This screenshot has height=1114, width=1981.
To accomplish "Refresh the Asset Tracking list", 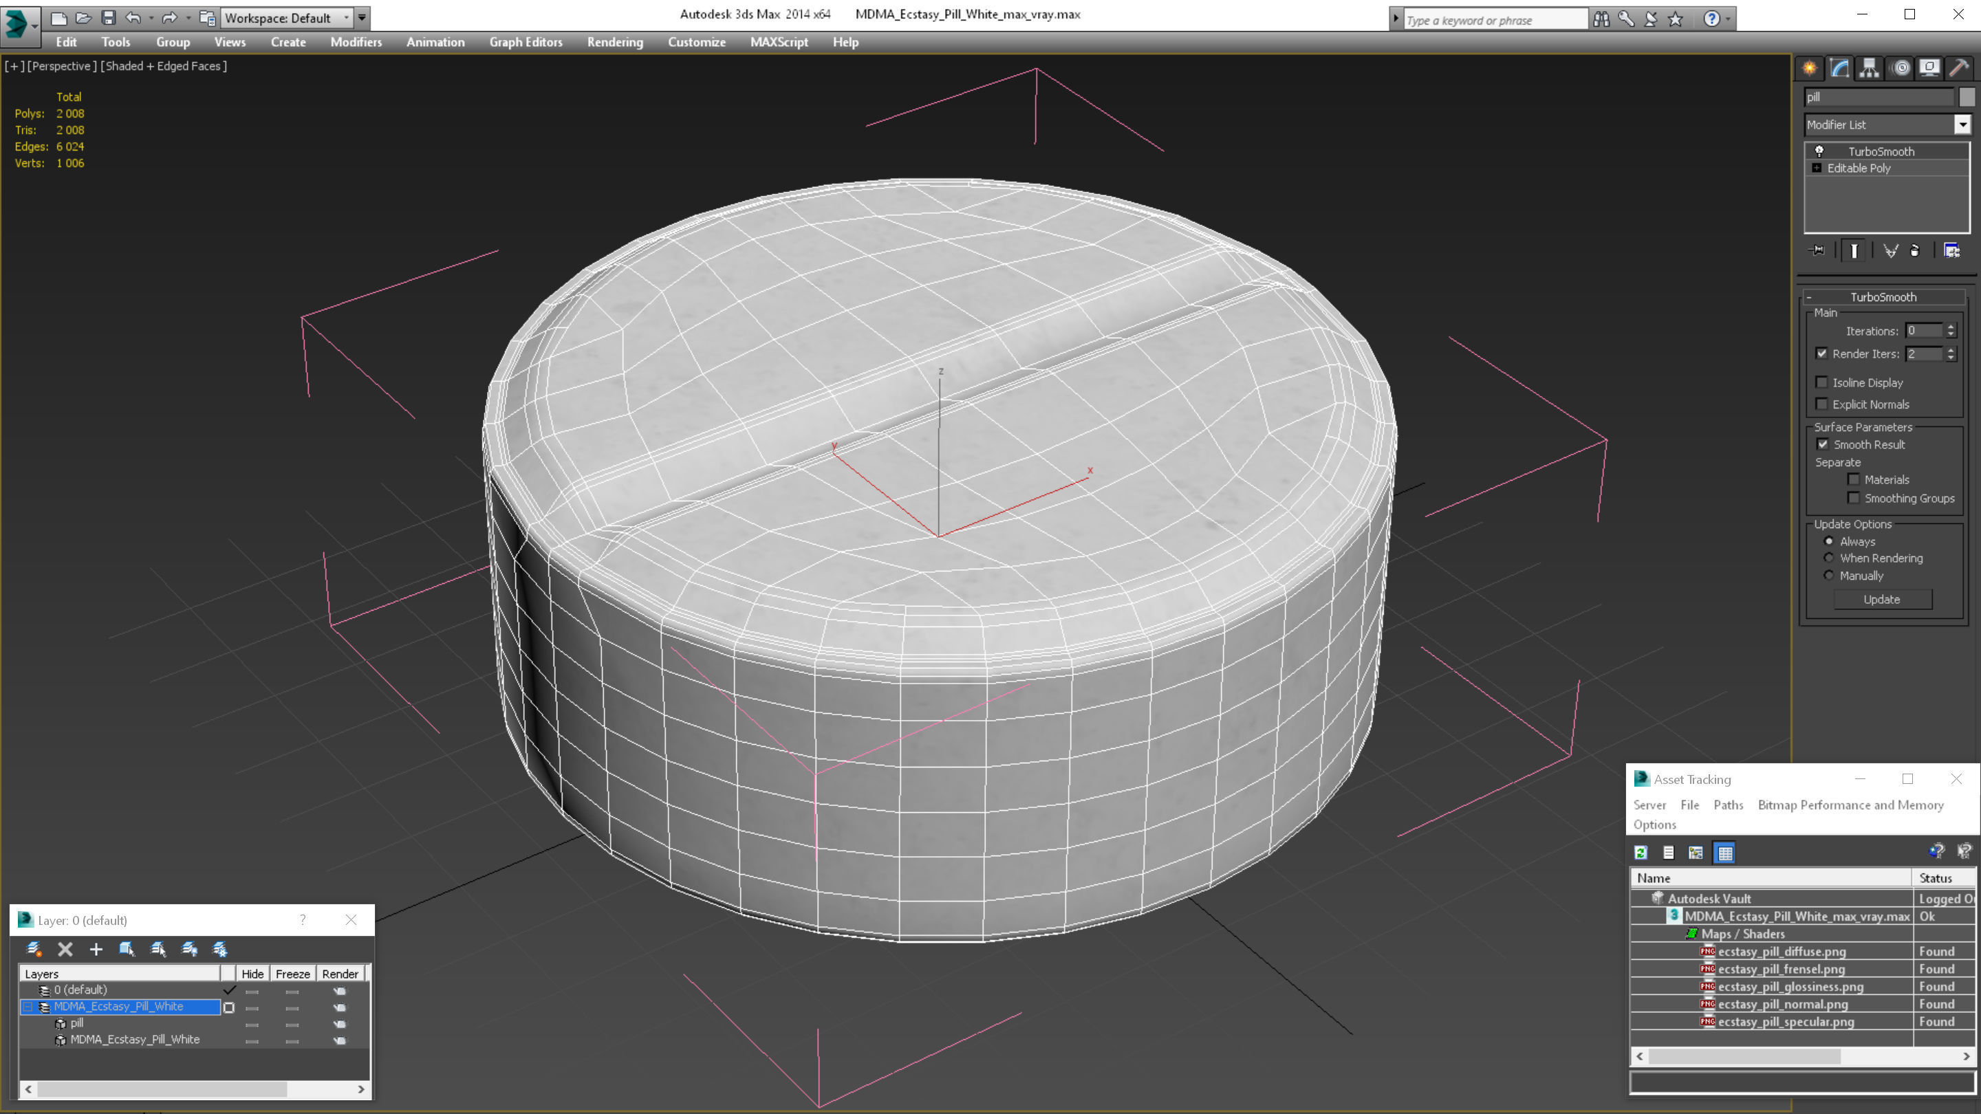I will point(1641,852).
